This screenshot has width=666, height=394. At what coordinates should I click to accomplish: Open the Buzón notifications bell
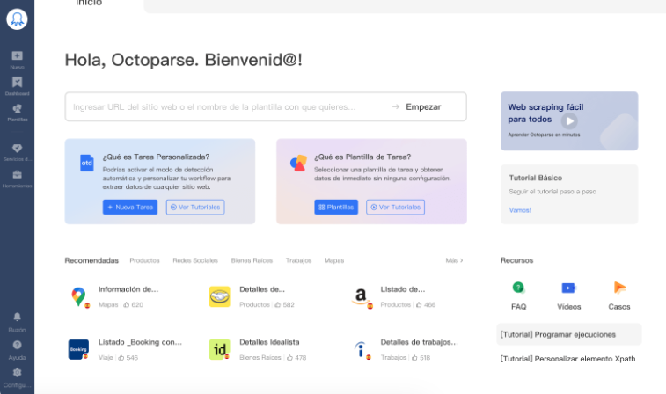[17, 318]
